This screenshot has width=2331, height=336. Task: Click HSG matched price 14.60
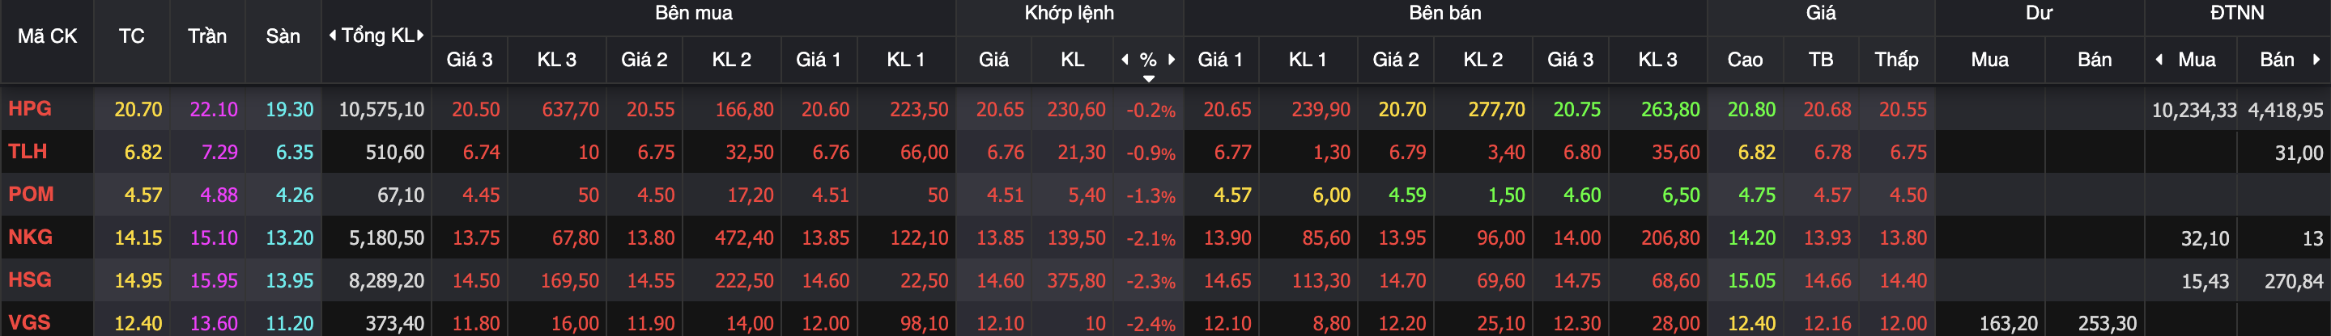click(1000, 281)
